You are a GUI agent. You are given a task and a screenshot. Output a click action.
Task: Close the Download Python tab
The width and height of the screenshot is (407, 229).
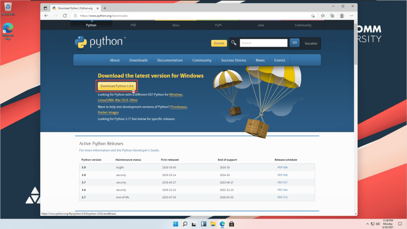98,8
